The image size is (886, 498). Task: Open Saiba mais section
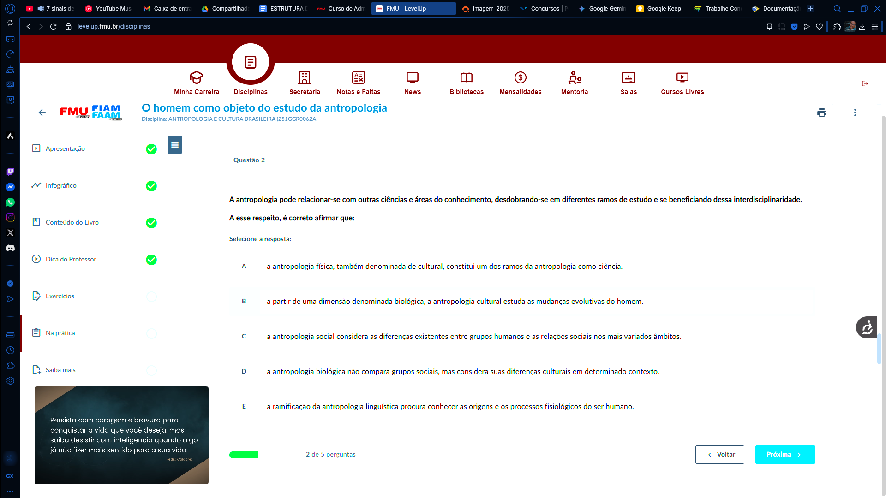pyautogui.click(x=60, y=370)
